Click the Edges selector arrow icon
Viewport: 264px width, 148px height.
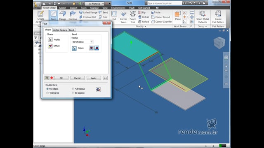(x=74, y=48)
